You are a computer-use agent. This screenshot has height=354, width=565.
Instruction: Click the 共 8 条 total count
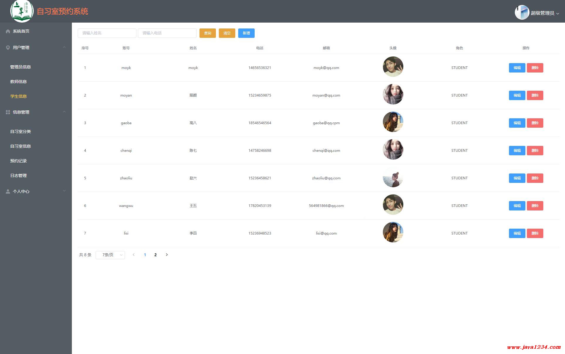85,255
